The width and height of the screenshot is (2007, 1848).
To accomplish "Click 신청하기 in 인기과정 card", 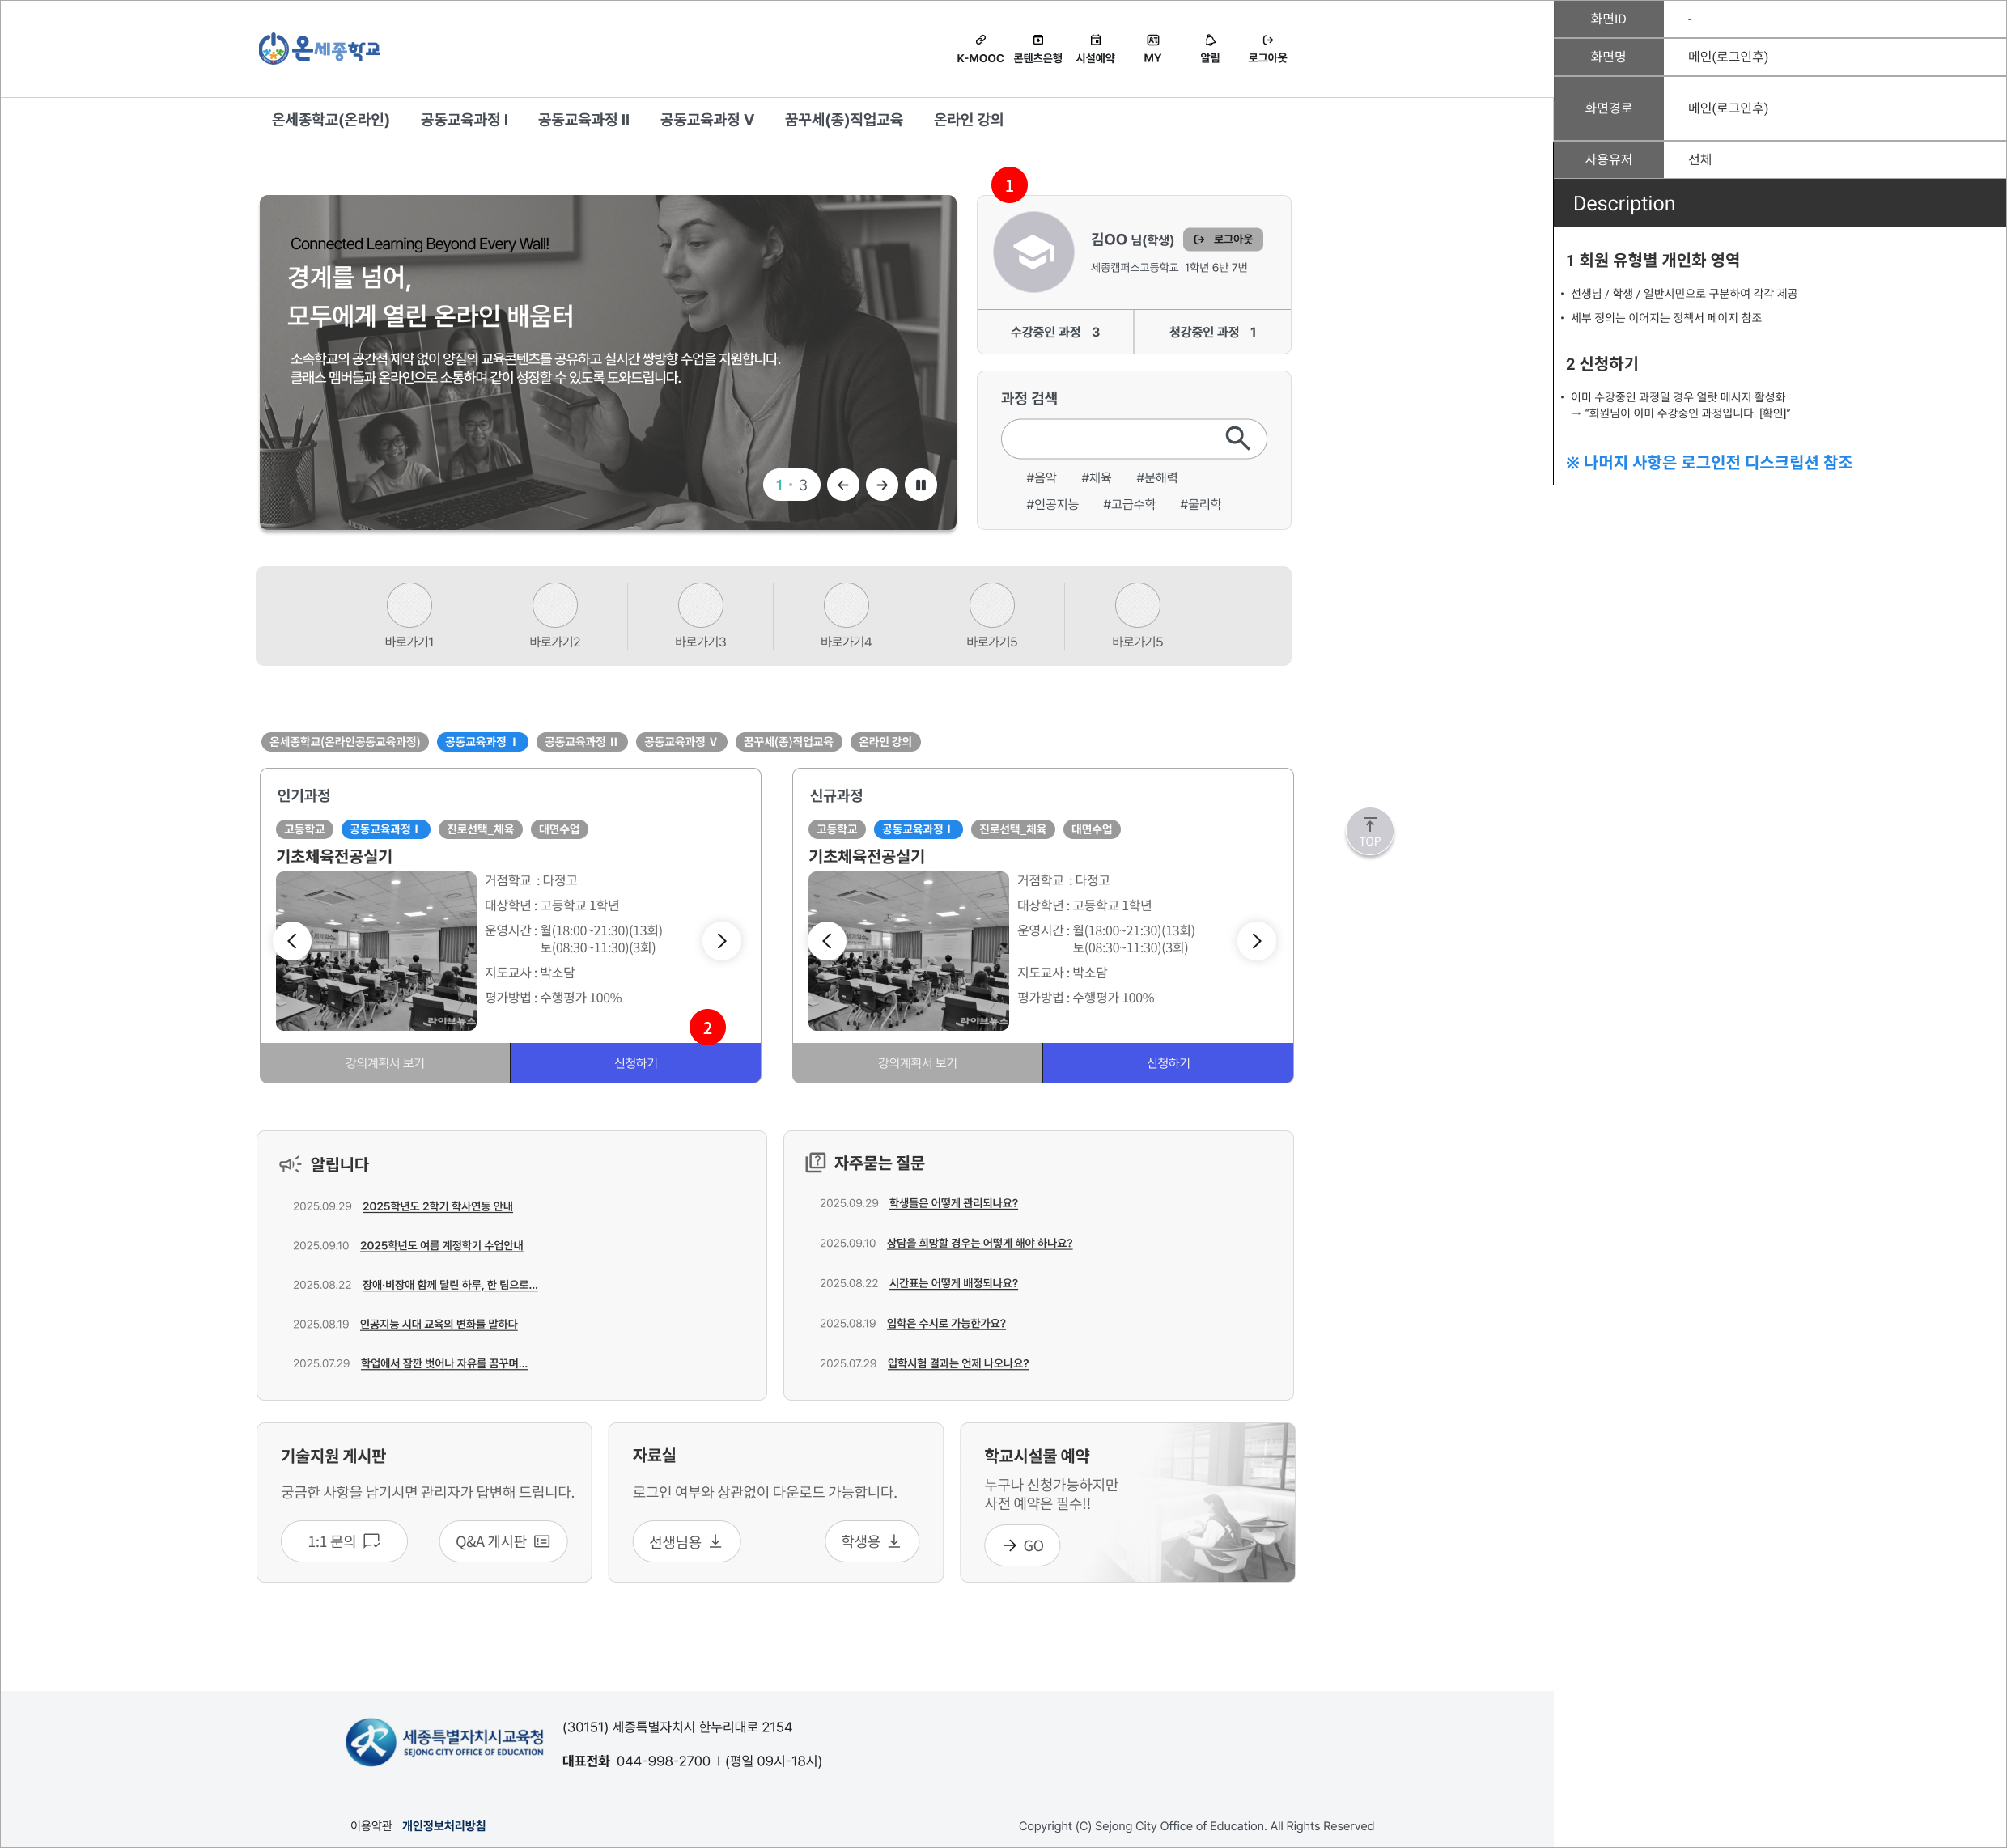I will (636, 1063).
